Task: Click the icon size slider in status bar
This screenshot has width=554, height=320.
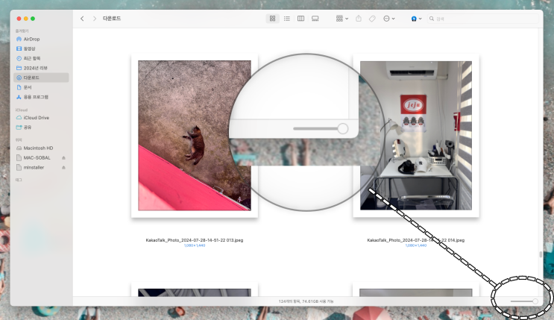Action: [524, 301]
